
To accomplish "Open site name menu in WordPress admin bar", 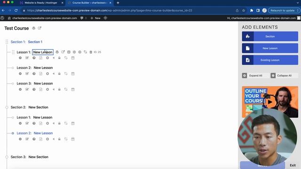I will (42, 18).
